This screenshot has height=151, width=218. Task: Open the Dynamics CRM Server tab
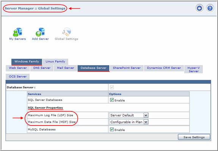(164, 68)
